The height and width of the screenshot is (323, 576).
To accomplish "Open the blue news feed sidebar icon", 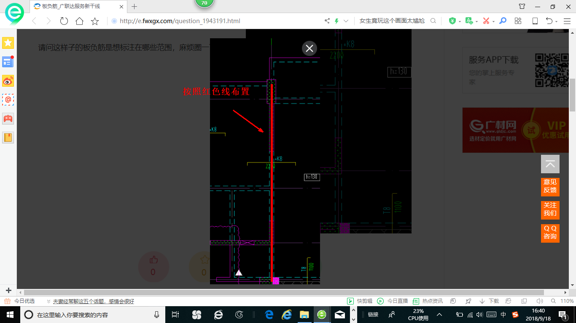I will [x=8, y=62].
